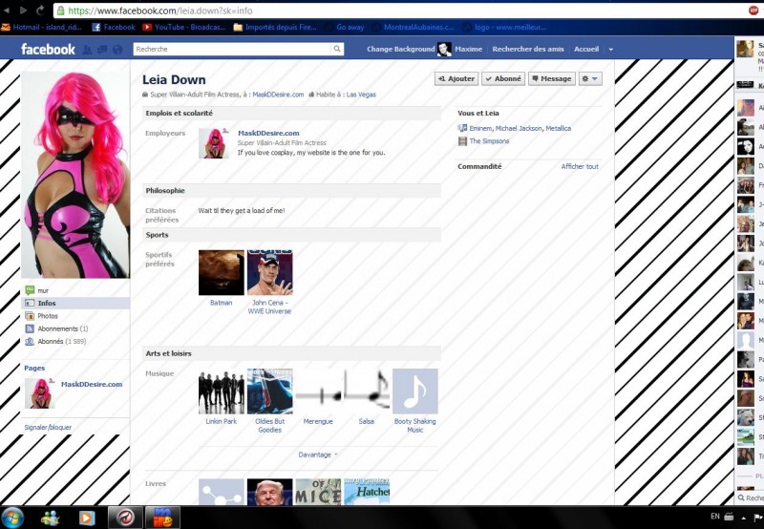Open The Simpsons link under Vous et Leia

[x=489, y=140]
